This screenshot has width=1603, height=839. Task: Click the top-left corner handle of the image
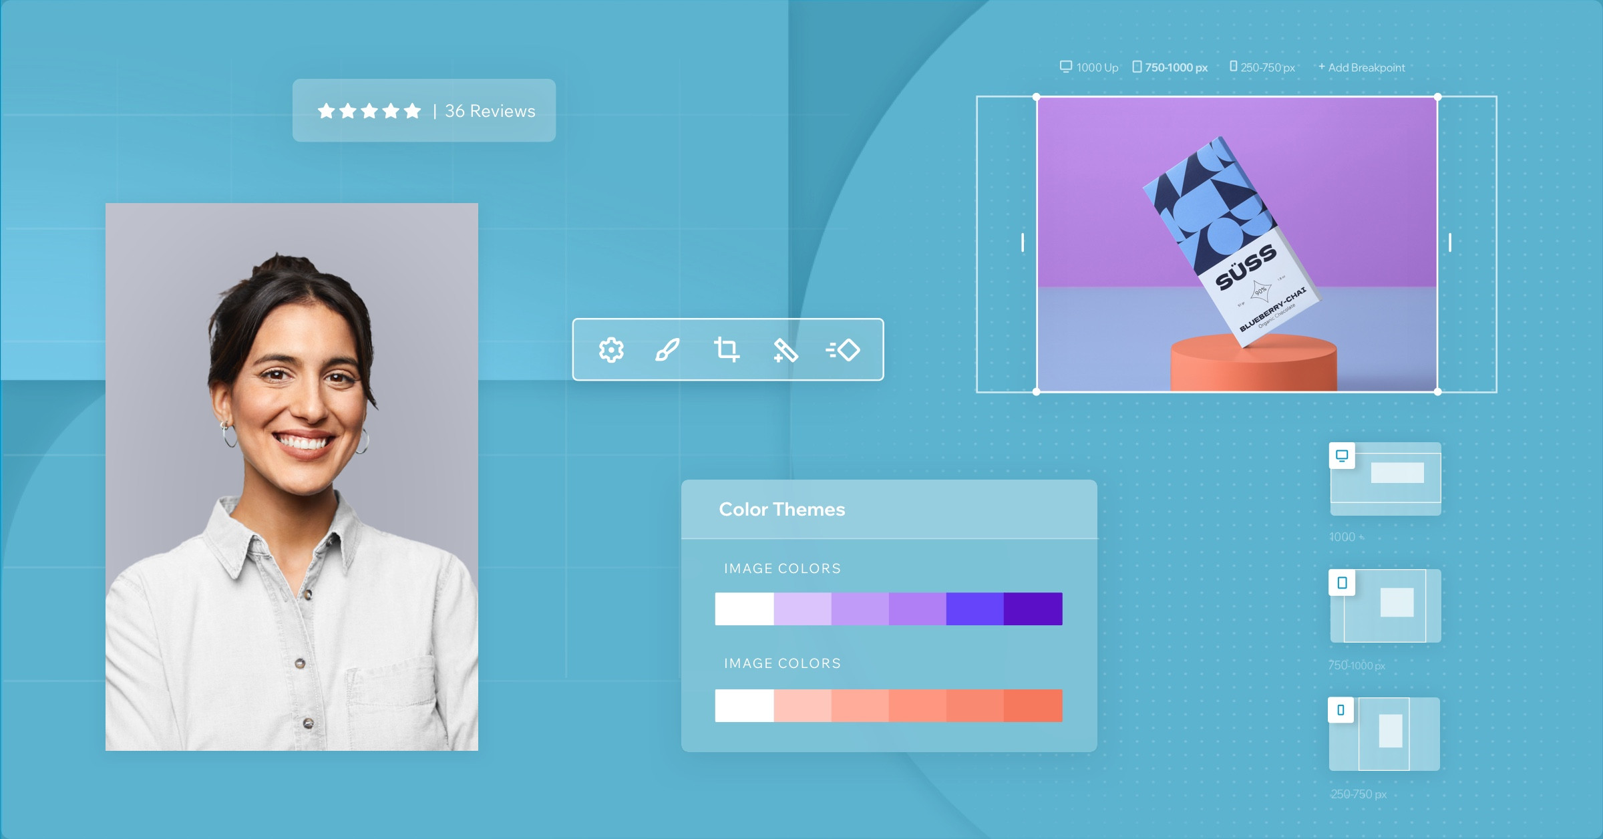coord(1037,97)
